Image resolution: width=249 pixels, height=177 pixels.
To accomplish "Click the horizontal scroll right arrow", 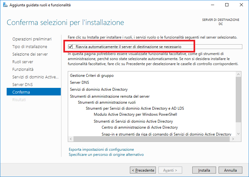I will [233, 139].
